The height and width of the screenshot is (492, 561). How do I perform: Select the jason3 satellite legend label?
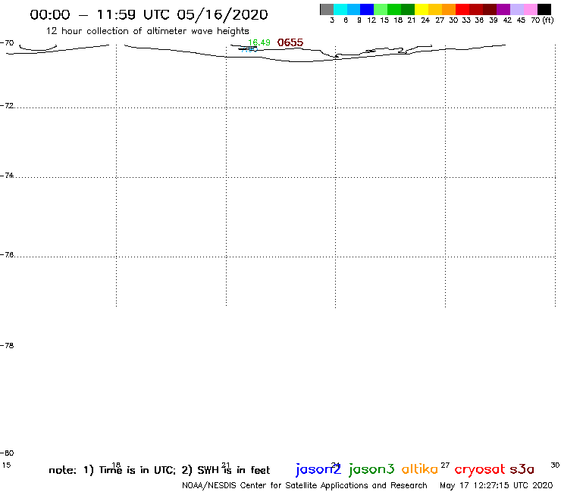(x=371, y=469)
